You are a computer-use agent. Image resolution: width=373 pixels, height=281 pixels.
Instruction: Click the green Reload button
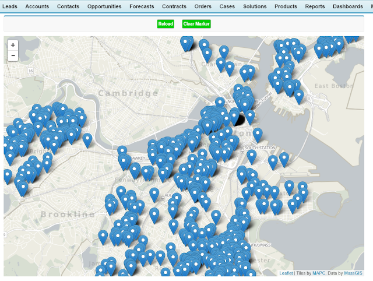pyautogui.click(x=166, y=24)
